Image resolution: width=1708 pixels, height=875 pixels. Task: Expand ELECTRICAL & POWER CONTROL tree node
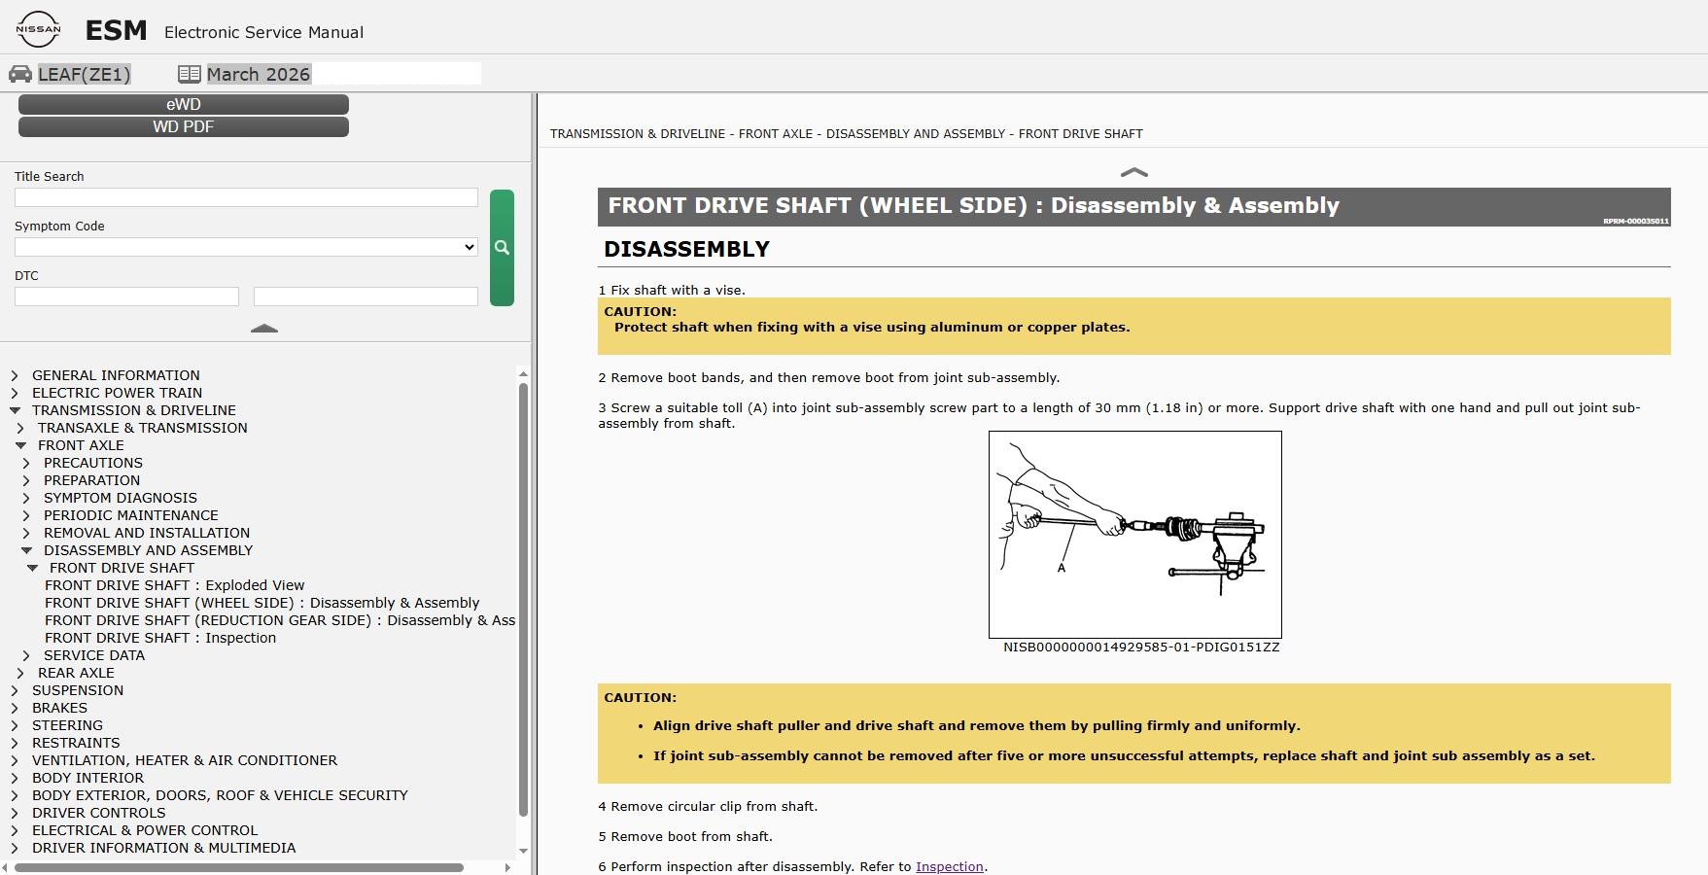pos(15,830)
